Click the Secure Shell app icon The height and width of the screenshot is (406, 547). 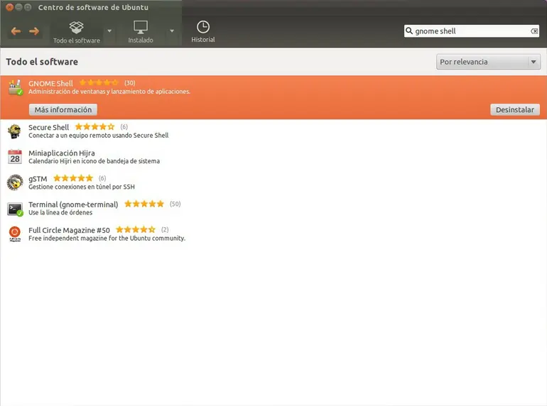15,131
